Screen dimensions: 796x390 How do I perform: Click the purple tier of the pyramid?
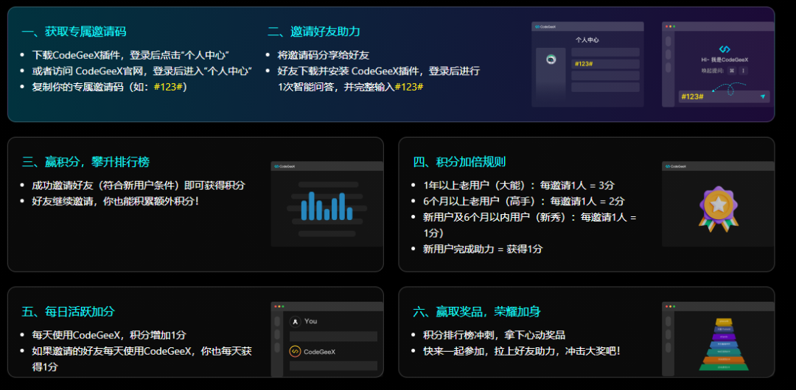724,337
